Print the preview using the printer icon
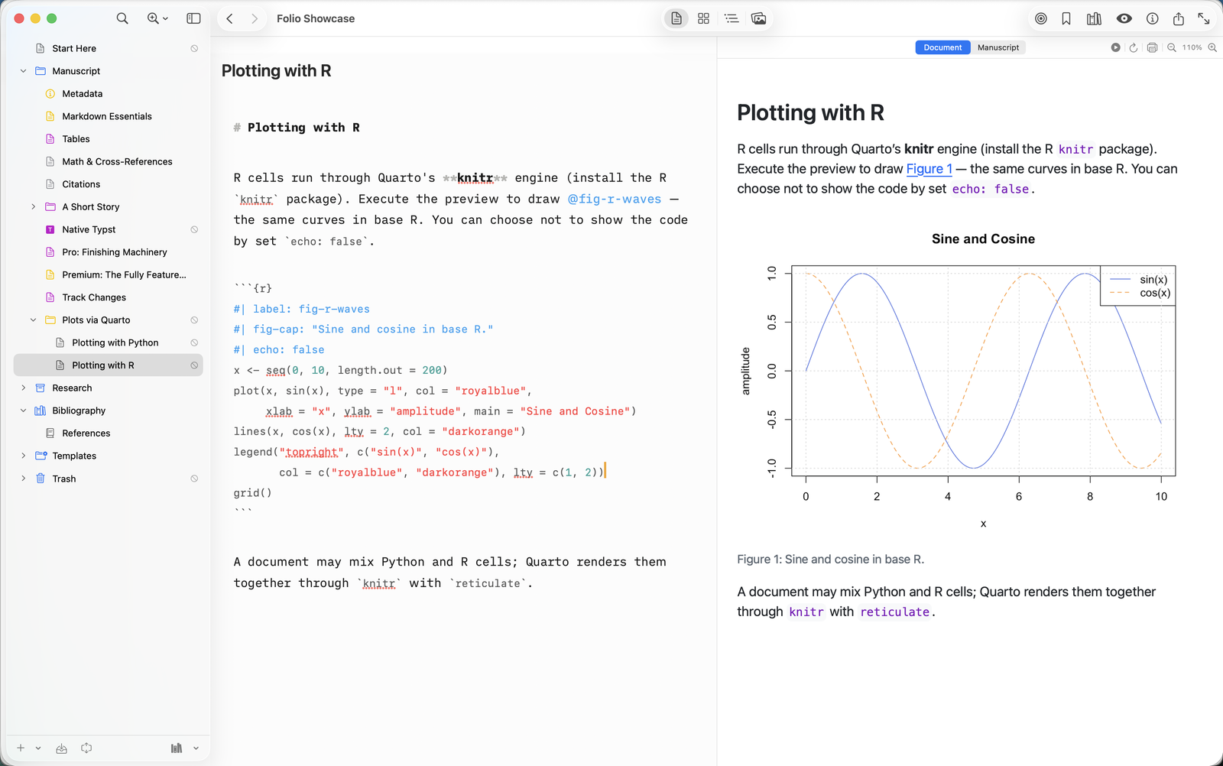Image resolution: width=1223 pixels, height=766 pixels. tap(1152, 47)
